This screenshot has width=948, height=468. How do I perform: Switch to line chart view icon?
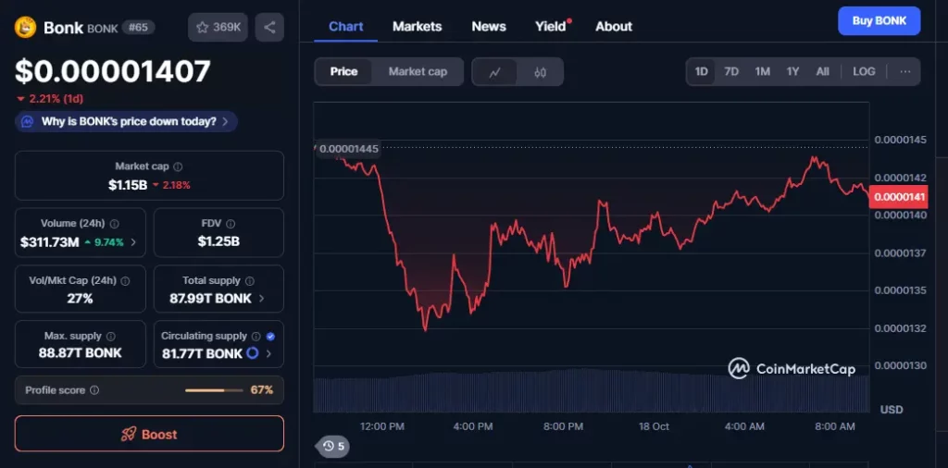(x=495, y=72)
